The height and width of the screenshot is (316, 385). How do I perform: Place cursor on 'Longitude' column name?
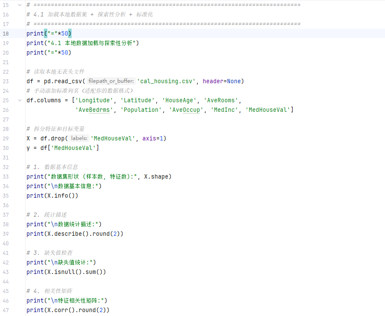[x=94, y=100]
